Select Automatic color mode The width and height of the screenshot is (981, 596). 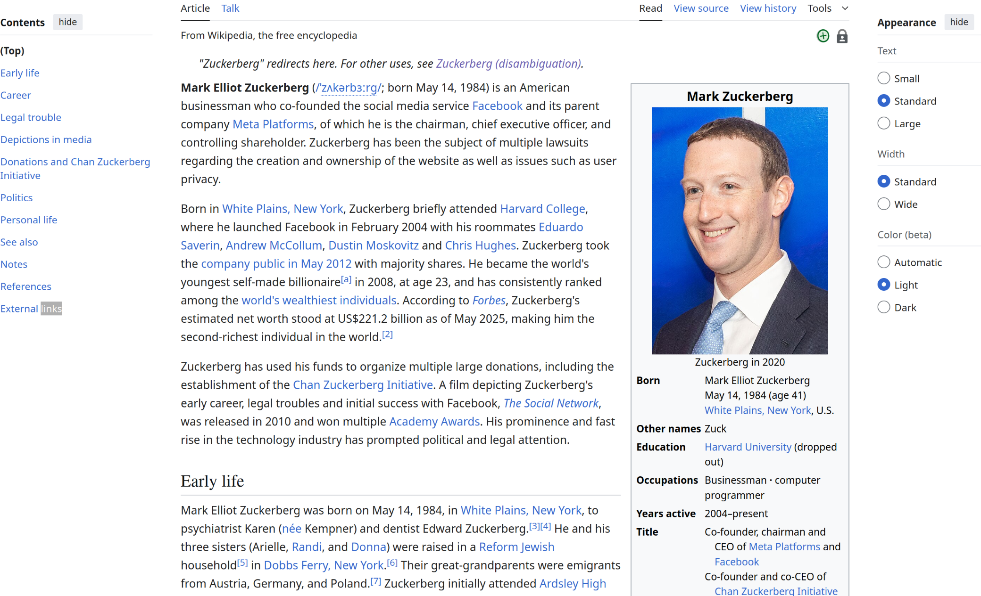tap(884, 262)
